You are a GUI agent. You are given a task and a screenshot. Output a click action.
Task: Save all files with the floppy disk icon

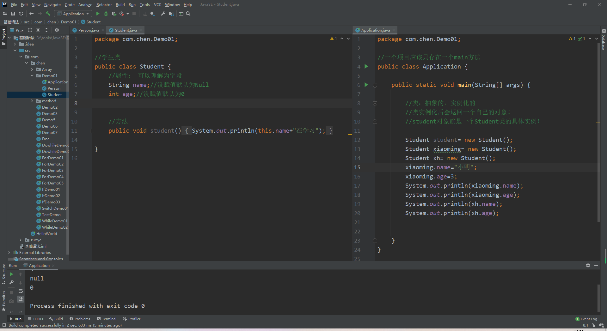point(13,14)
